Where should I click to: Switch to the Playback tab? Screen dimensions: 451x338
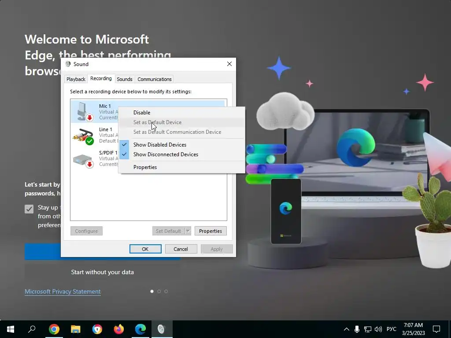click(76, 79)
